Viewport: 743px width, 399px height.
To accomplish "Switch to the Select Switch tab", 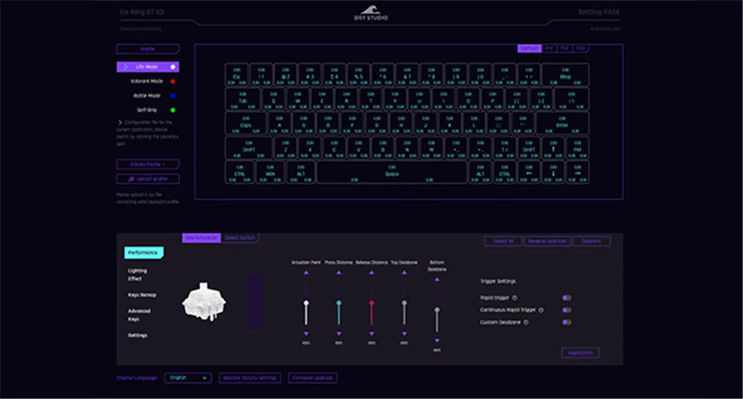I will coord(240,238).
